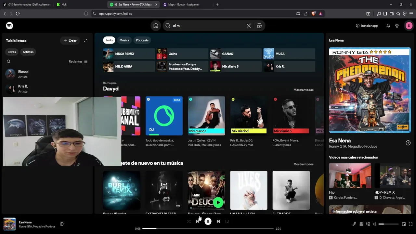Mute with the speaker icon
416x234 pixels.
(375, 224)
